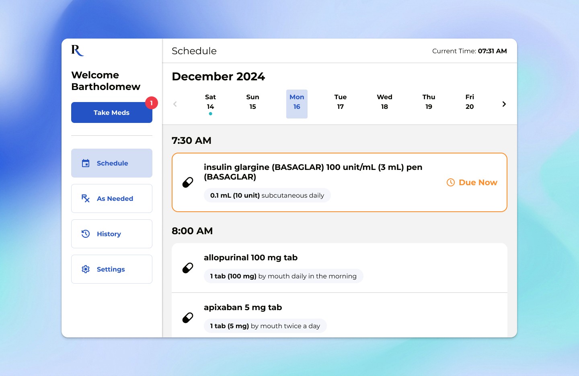The width and height of the screenshot is (579, 376).
Task: Click the Rx icon for As Needed
Action: 86,198
